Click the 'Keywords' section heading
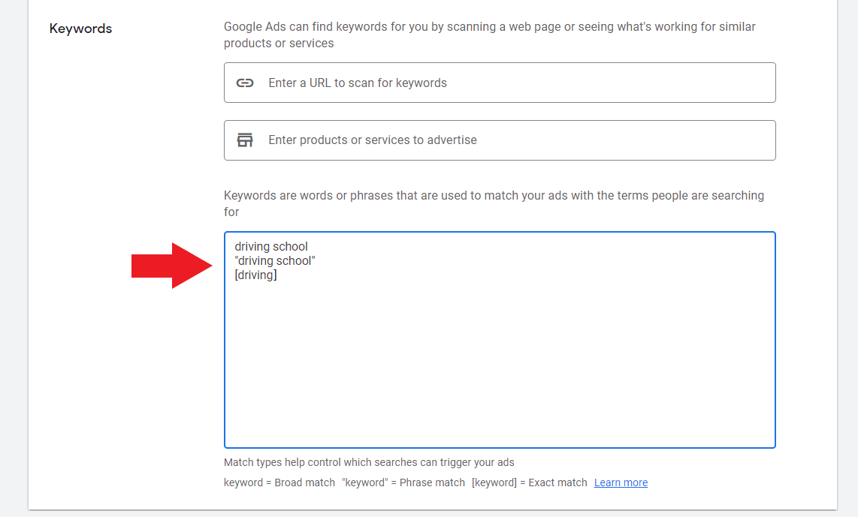 tap(80, 29)
